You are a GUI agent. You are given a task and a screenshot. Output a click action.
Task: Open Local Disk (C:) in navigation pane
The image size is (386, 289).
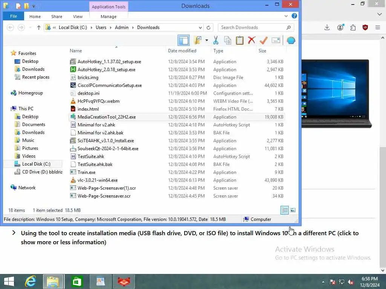[x=36, y=164]
